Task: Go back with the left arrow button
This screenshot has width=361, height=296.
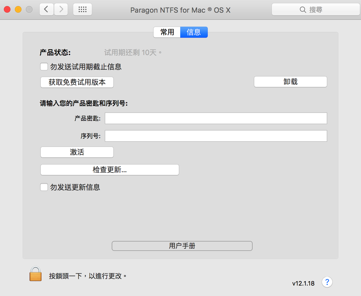Action: pyautogui.click(x=47, y=10)
